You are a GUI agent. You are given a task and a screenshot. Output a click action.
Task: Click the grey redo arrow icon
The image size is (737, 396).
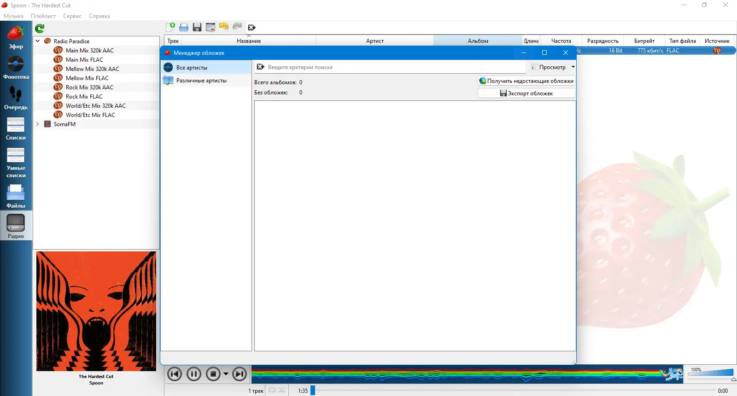237,27
